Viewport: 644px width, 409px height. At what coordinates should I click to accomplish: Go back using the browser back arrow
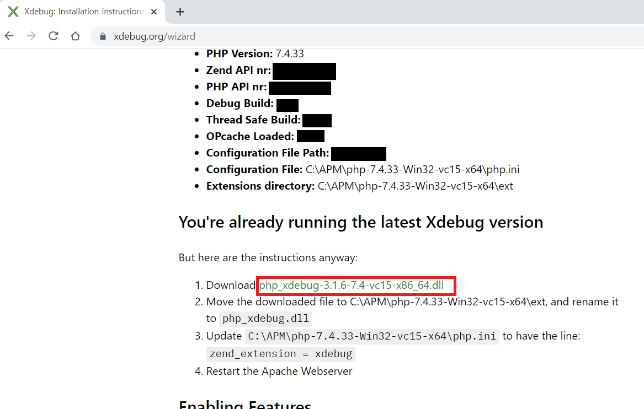[x=9, y=36]
